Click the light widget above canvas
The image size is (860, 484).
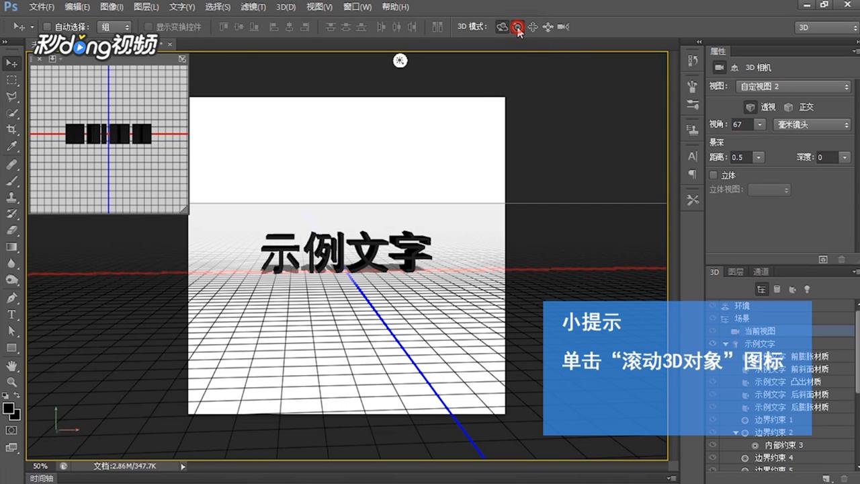(400, 61)
